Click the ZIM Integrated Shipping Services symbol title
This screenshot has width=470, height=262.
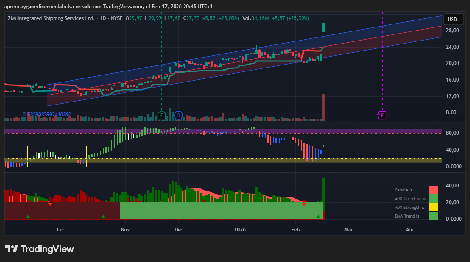pos(51,18)
